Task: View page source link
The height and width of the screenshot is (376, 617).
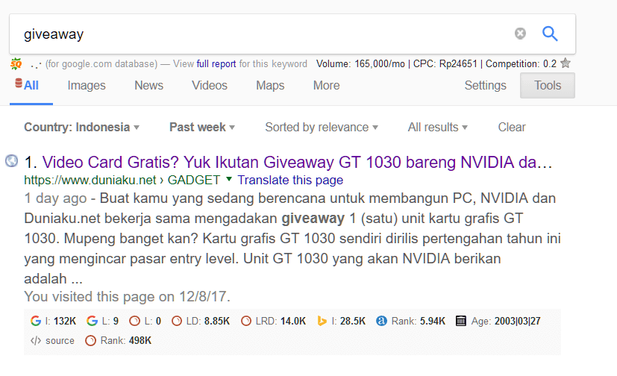Action: click(52, 341)
